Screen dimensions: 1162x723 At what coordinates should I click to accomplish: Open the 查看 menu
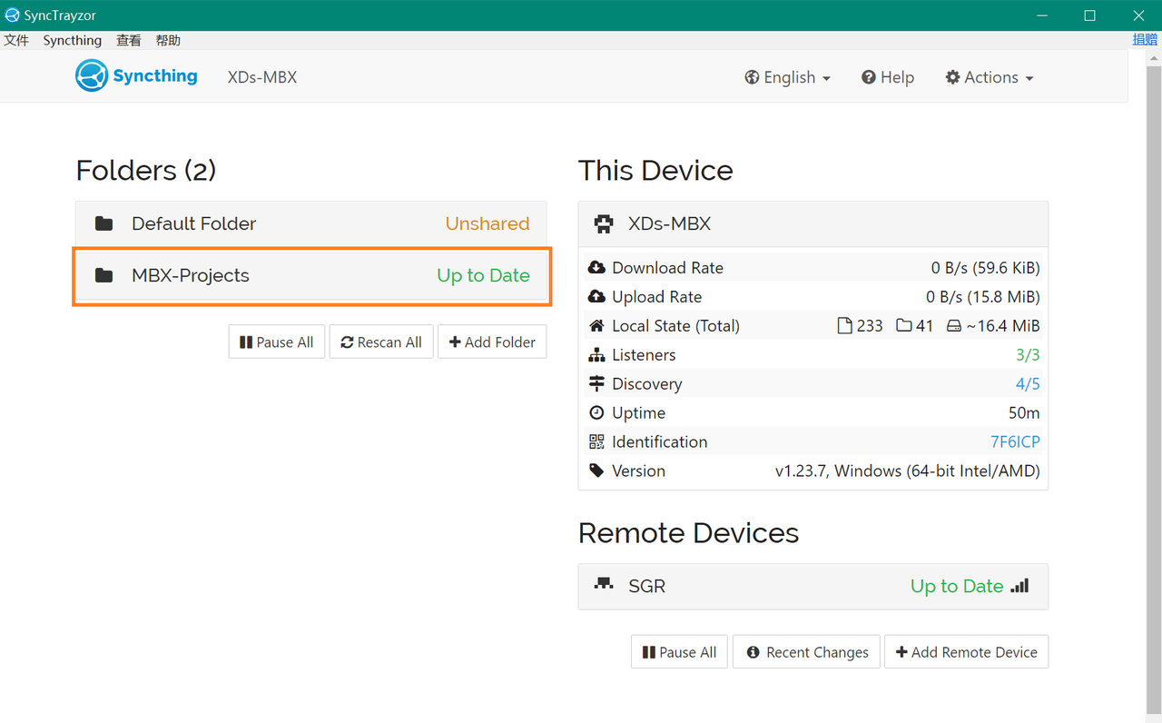tap(129, 40)
